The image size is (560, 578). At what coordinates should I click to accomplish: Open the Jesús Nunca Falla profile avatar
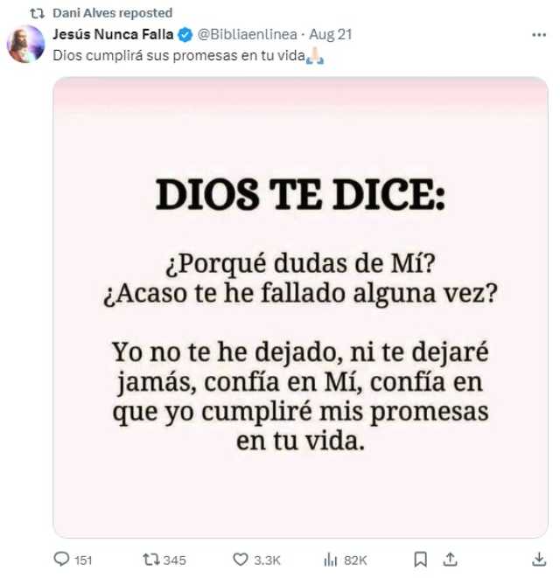click(26, 44)
